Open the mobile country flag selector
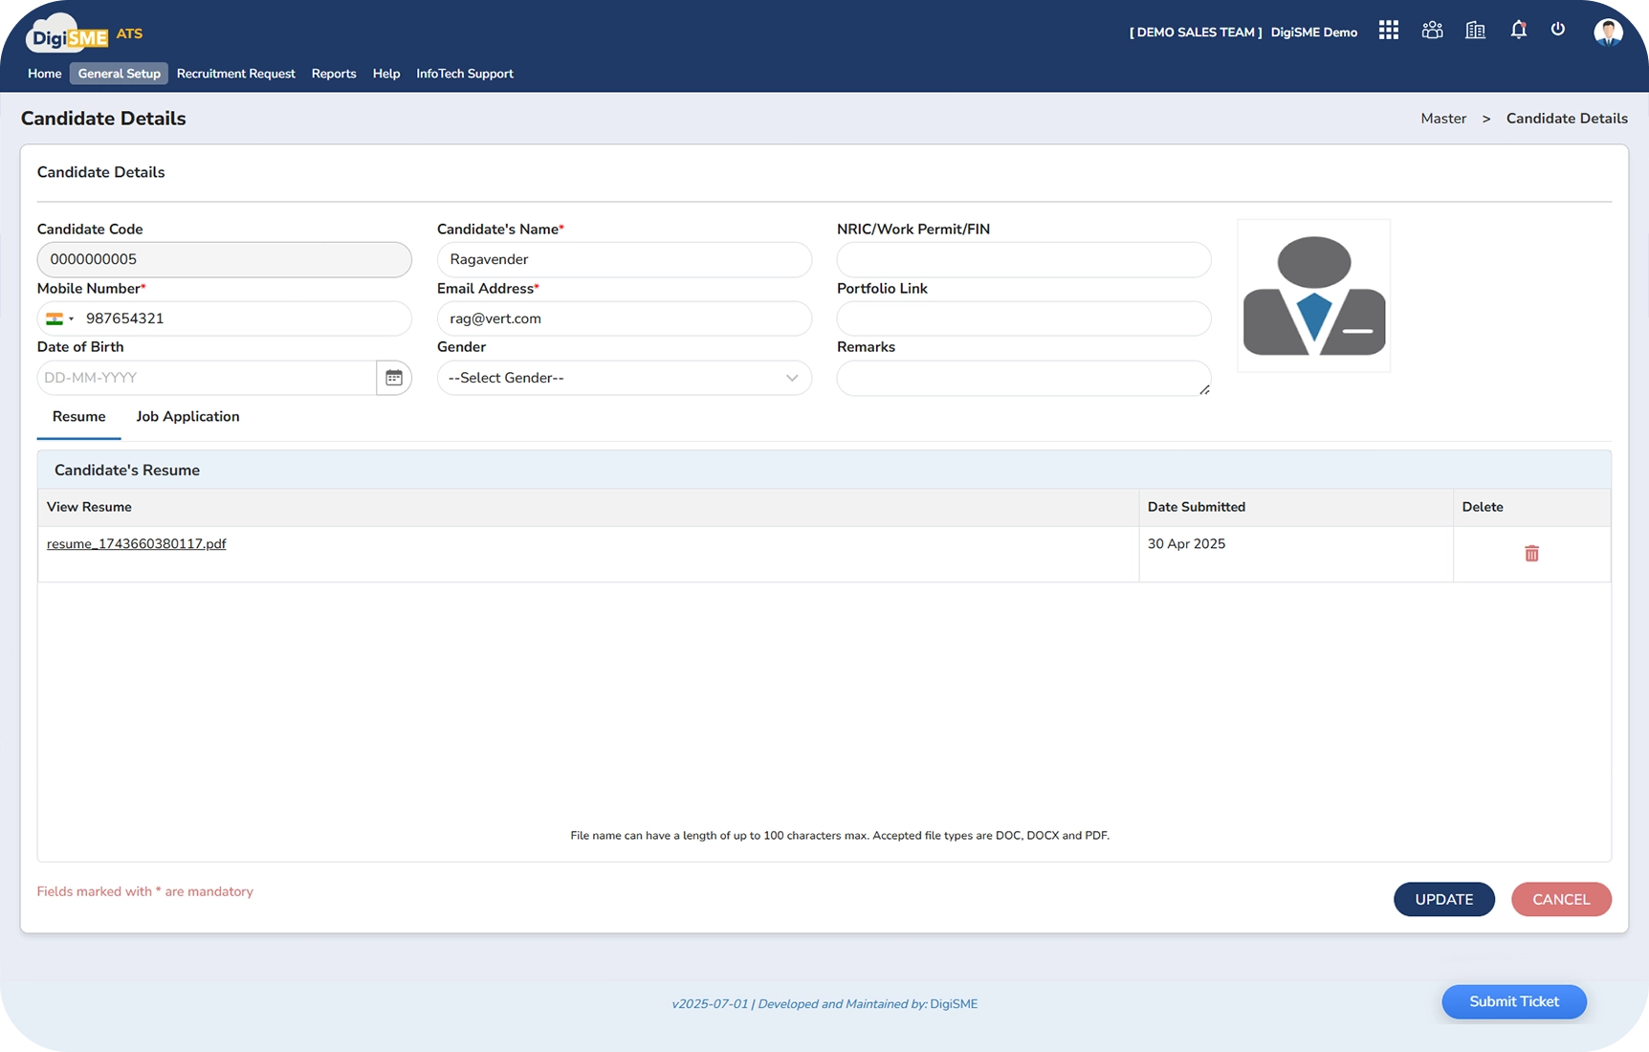Screen dimensions: 1649x1052 pyautogui.click(x=59, y=318)
